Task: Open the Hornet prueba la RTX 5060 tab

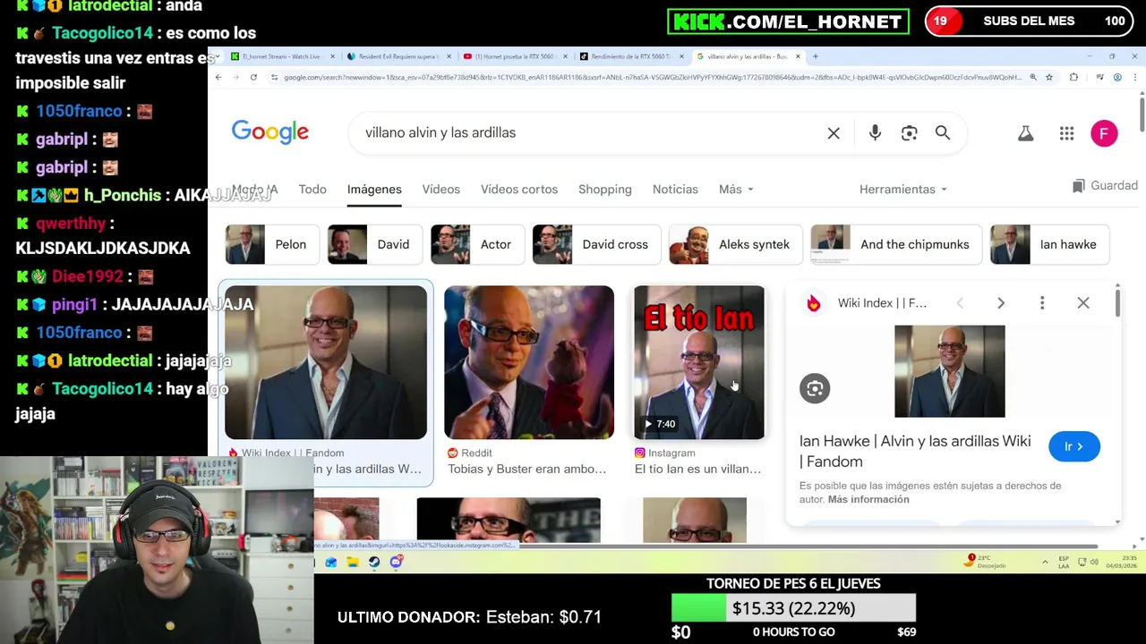Action: 515,56
